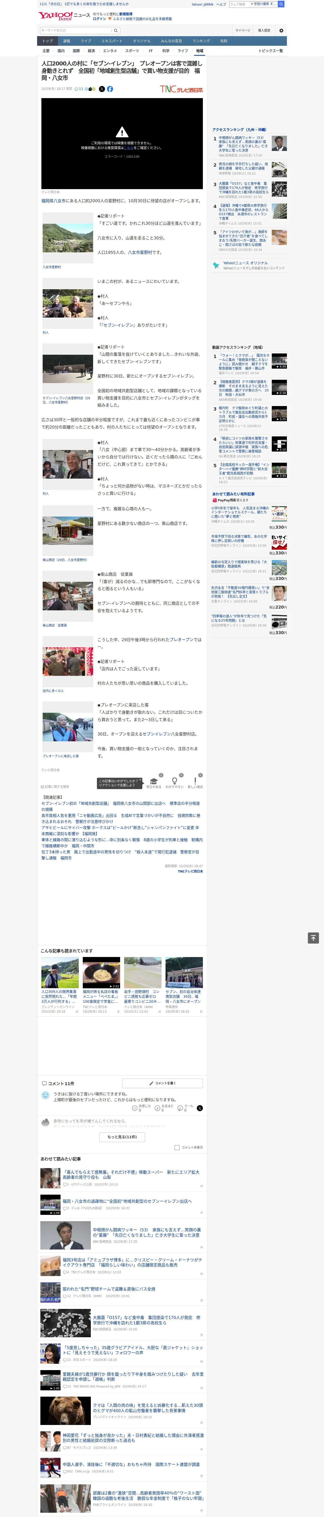
Task: Select the 速報 tab
Action: click(66, 41)
